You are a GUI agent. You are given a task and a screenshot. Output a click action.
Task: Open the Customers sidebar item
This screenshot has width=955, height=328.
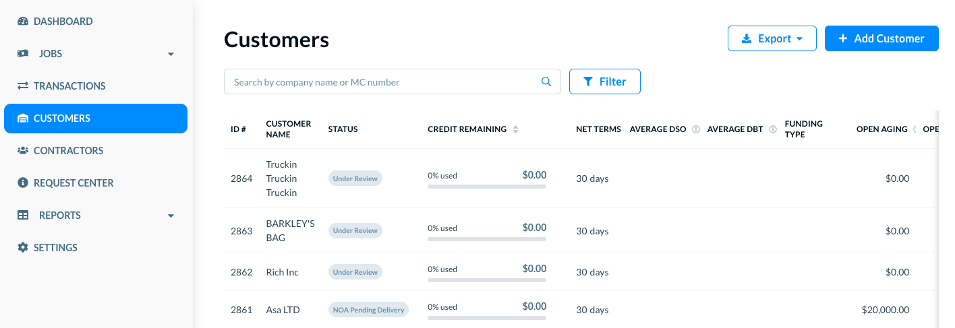point(95,119)
